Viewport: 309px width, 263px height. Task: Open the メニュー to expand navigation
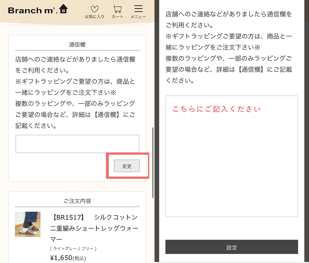(138, 11)
